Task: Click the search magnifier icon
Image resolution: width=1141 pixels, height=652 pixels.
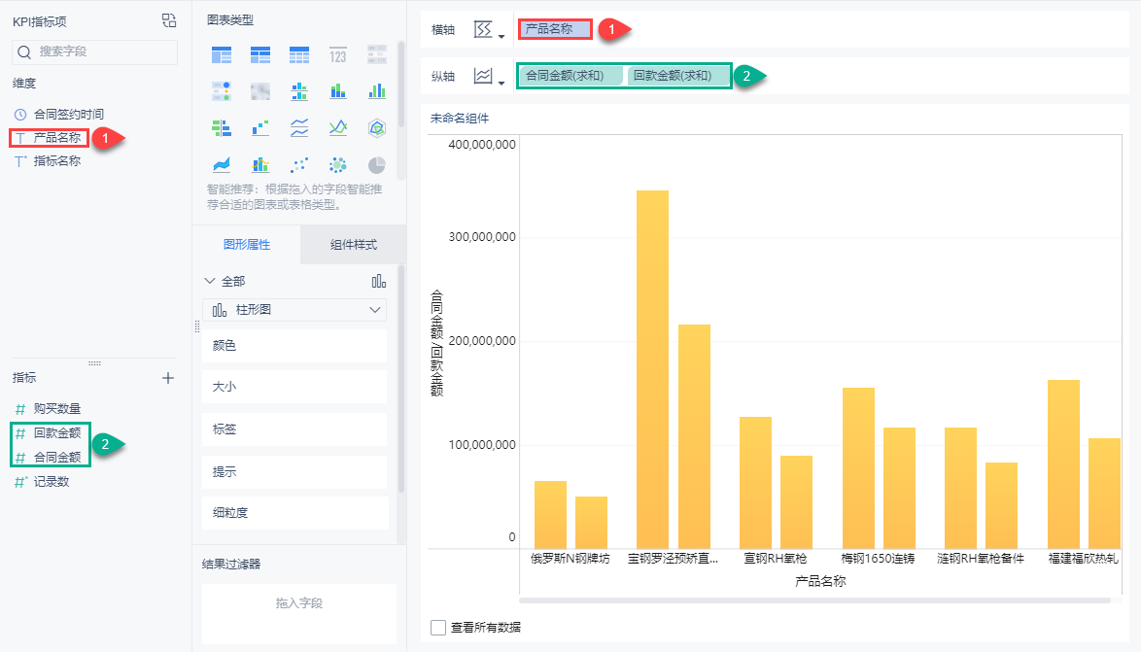Action: 24,51
